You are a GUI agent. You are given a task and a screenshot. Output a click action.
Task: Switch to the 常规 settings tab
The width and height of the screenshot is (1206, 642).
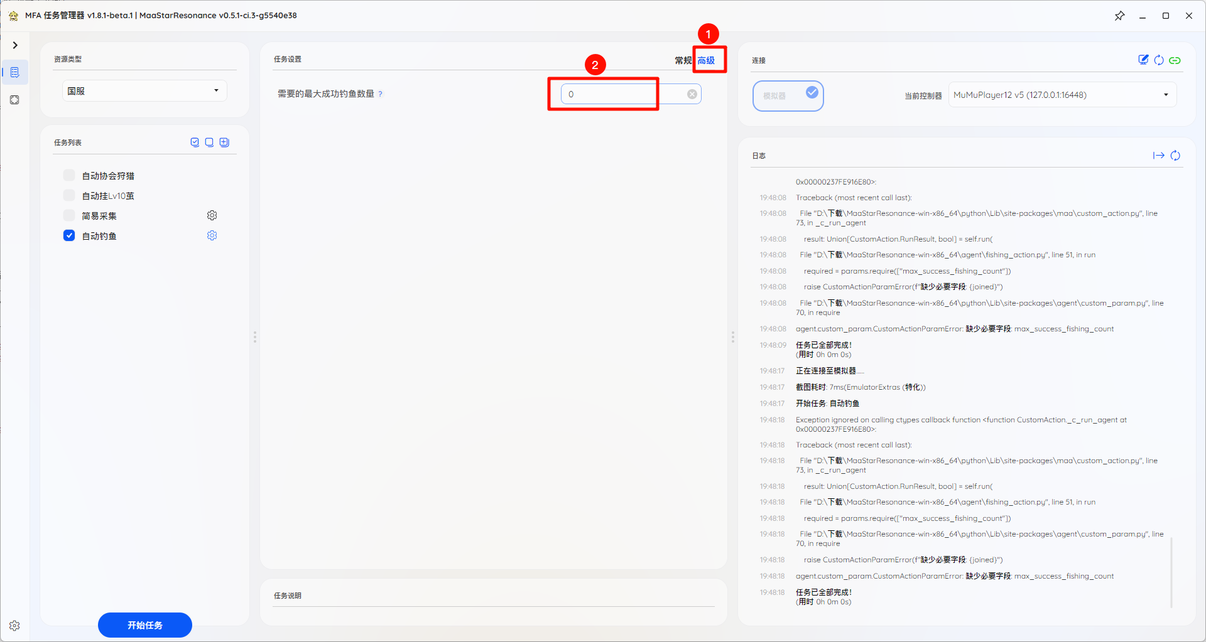pyautogui.click(x=682, y=60)
